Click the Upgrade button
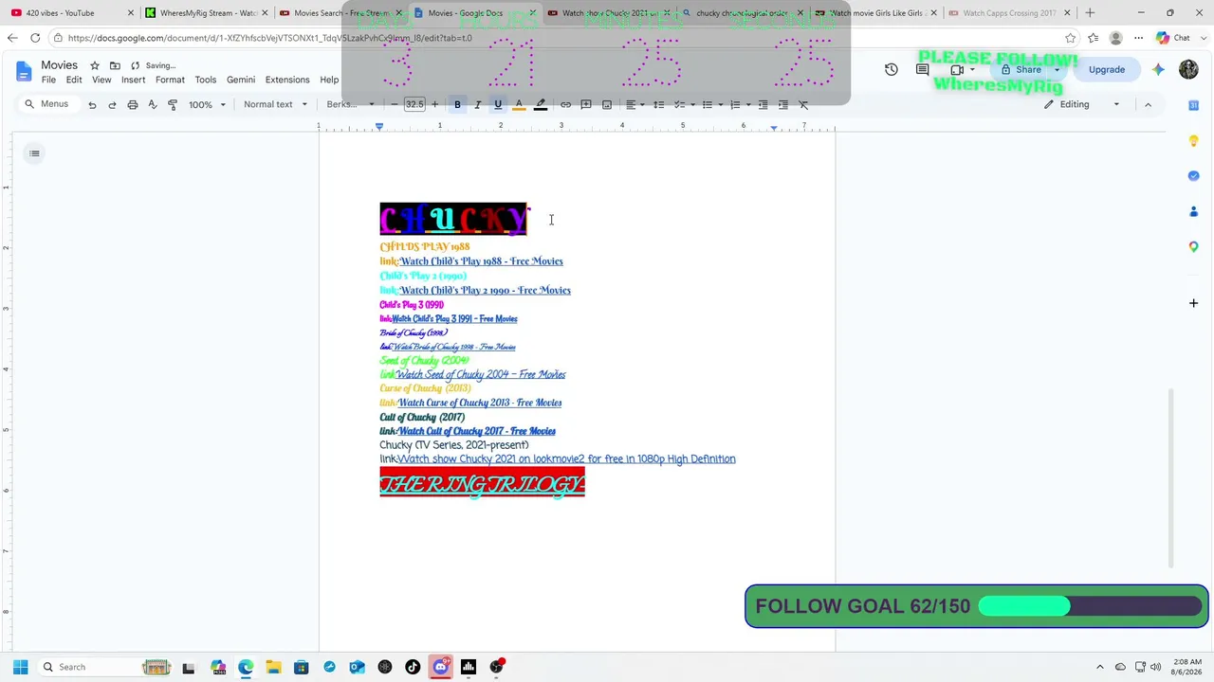 [1107, 69]
